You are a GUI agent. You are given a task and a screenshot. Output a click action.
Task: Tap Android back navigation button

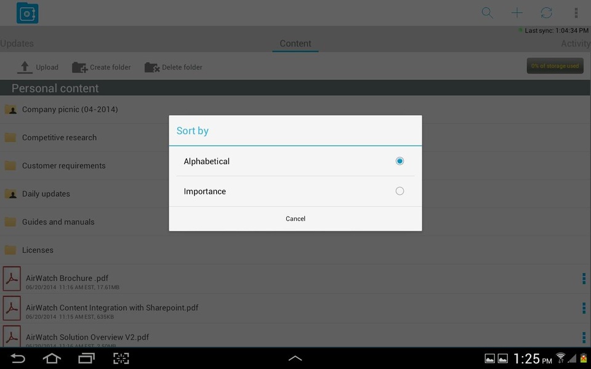coord(17,358)
